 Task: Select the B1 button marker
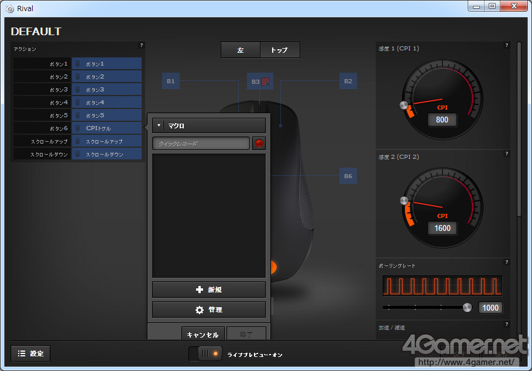[171, 81]
